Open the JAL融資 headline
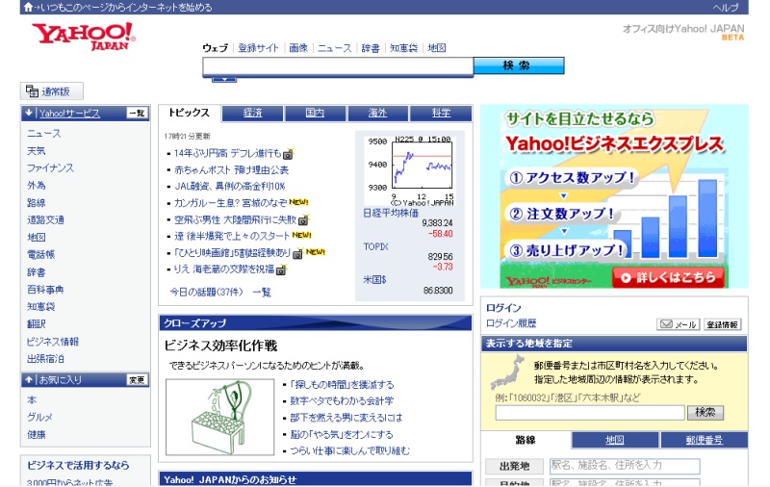Image resolution: width=770 pixels, height=487 pixels. point(229,187)
